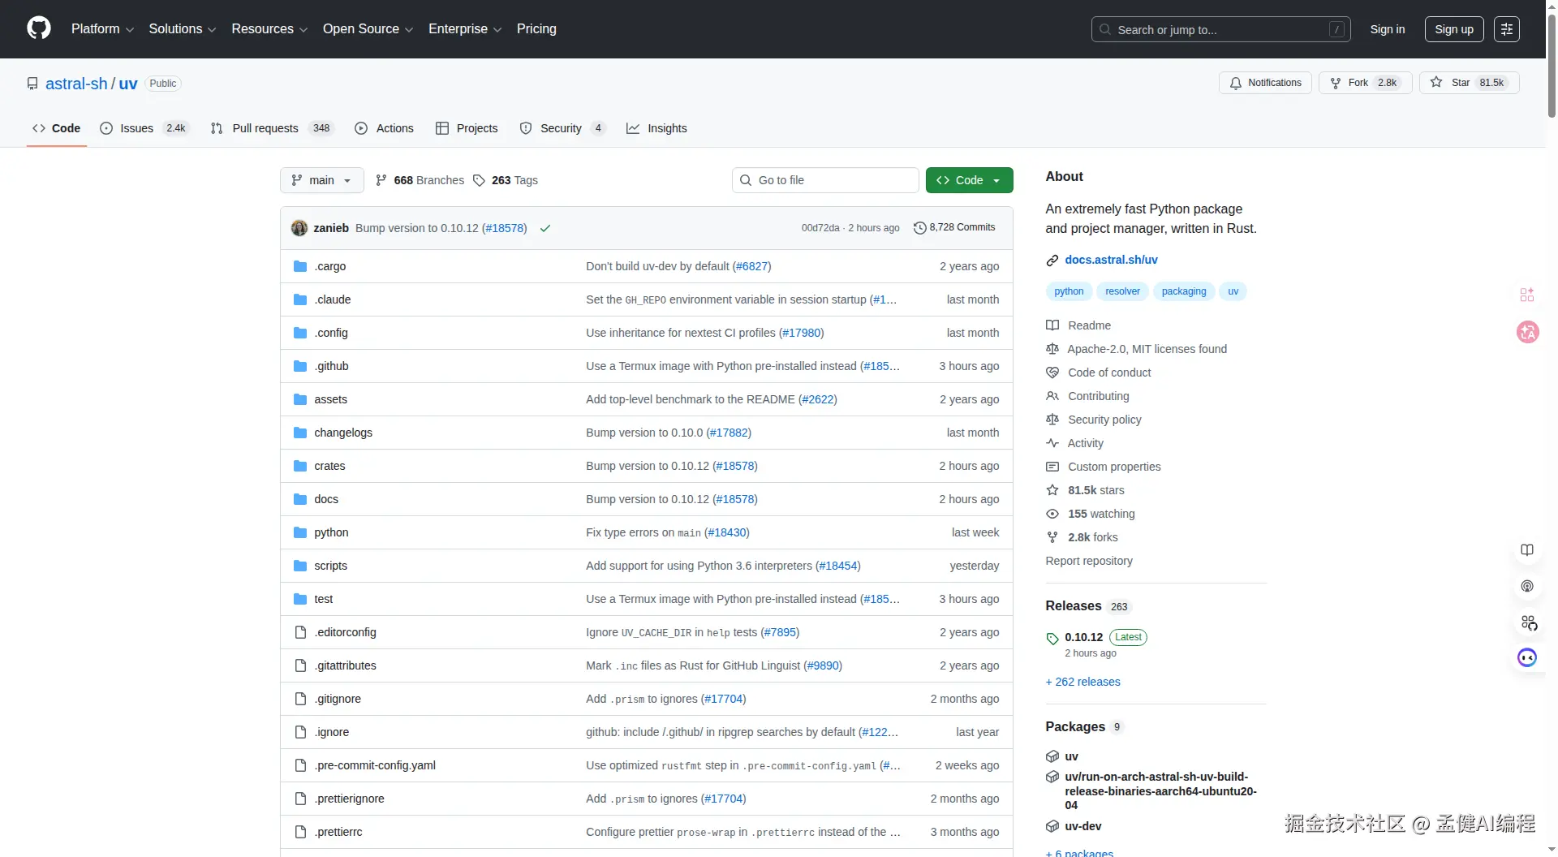Open the command palette icon top right
Viewport: 1558px width, 857px height.
click(1508, 28)
